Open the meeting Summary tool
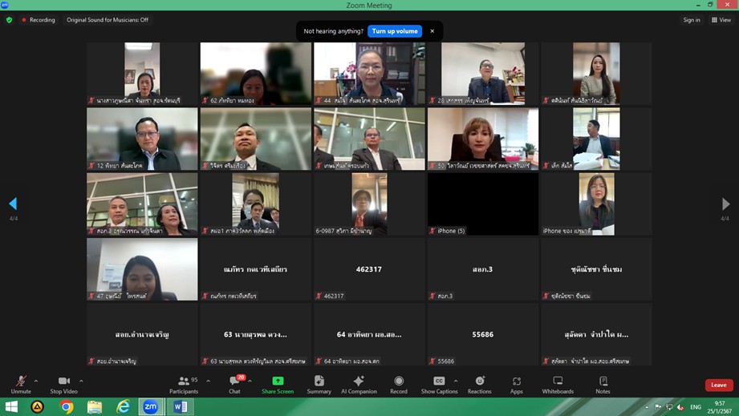 click(x=319, y=384)
